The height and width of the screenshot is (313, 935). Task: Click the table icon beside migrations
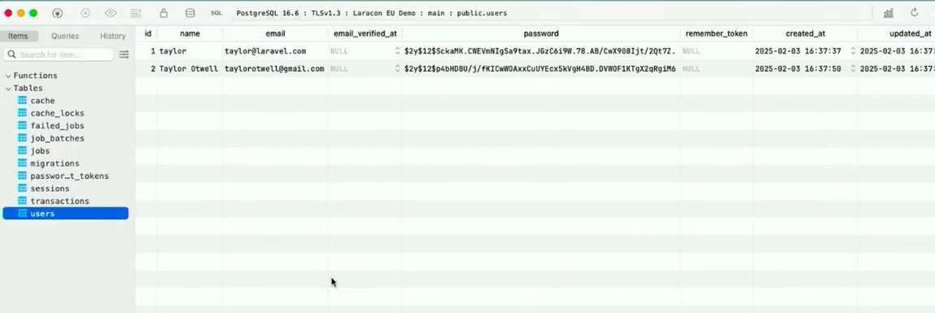[x=23, y=163]
